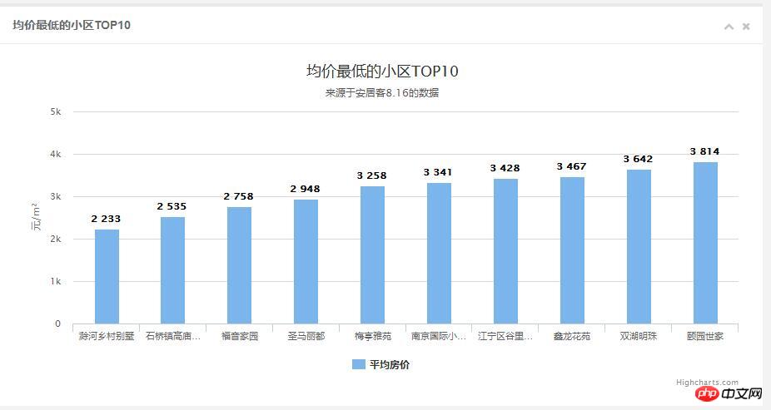Click the x-axis label 鑫龙花苑
The height and width of the screenshot is (410, 771).
coord(572,336)
